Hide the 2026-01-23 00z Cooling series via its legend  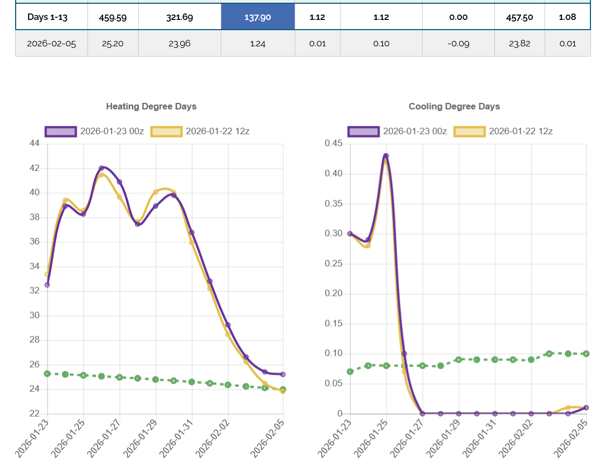click(x=364, y=131)
